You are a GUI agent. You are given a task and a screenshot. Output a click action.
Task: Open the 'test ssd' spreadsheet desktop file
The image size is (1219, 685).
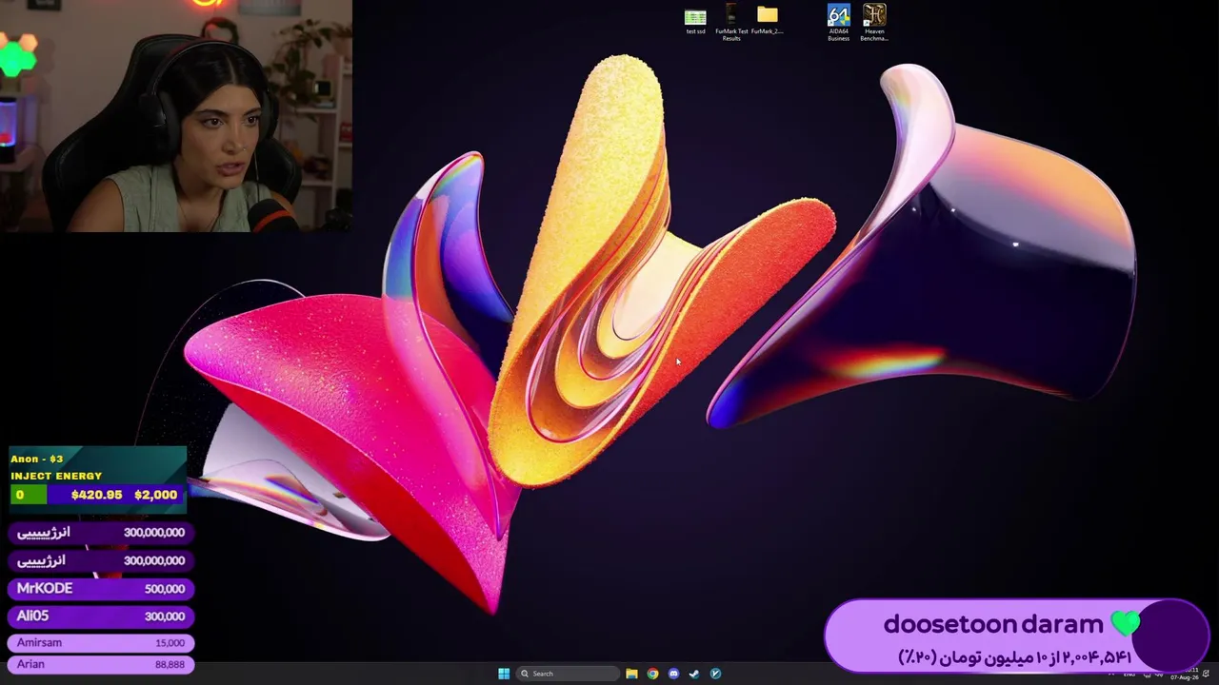[x=695, y=22]
